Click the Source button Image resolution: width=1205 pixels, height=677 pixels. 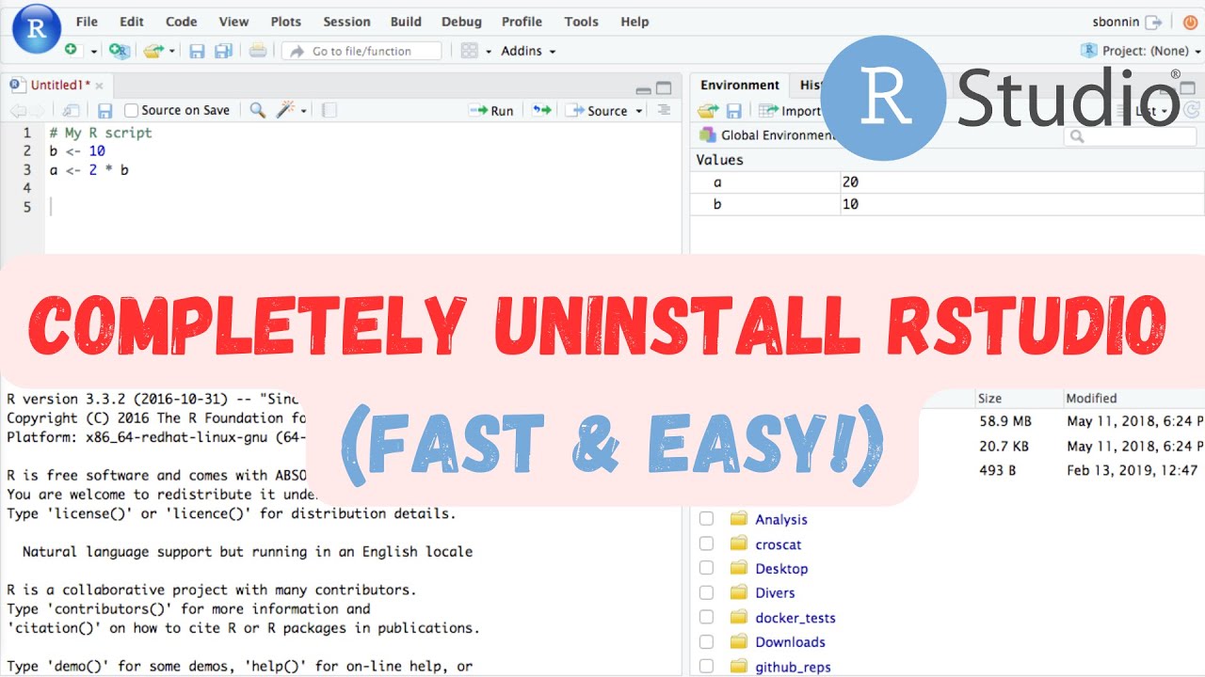coord(598,110)
